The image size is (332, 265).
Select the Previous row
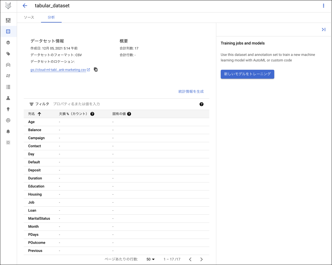pyautogui.click(x=117, y=251)
